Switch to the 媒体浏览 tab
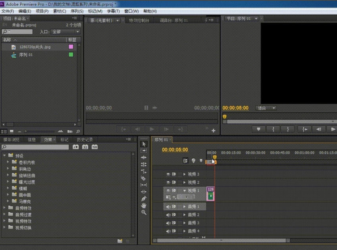The image size is (337, 250). click(11, 140)
